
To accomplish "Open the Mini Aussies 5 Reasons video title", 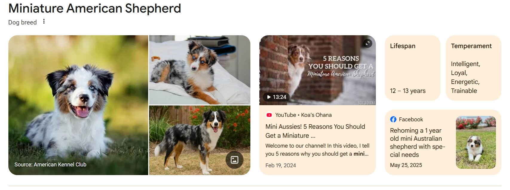I will pos(315,131).
